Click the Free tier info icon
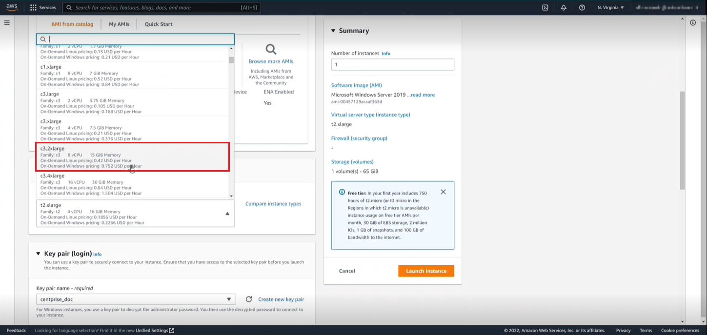 click(x=342, y=192)
